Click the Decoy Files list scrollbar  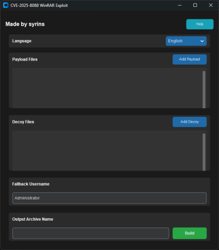[204, 152]
